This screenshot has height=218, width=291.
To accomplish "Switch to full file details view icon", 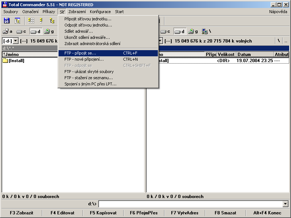I will click(x=41, y=21).
